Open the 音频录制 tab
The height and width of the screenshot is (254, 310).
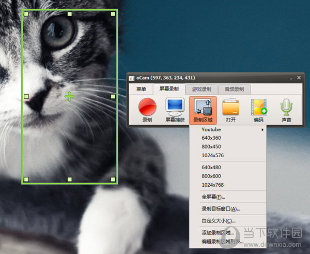[234, 89]
